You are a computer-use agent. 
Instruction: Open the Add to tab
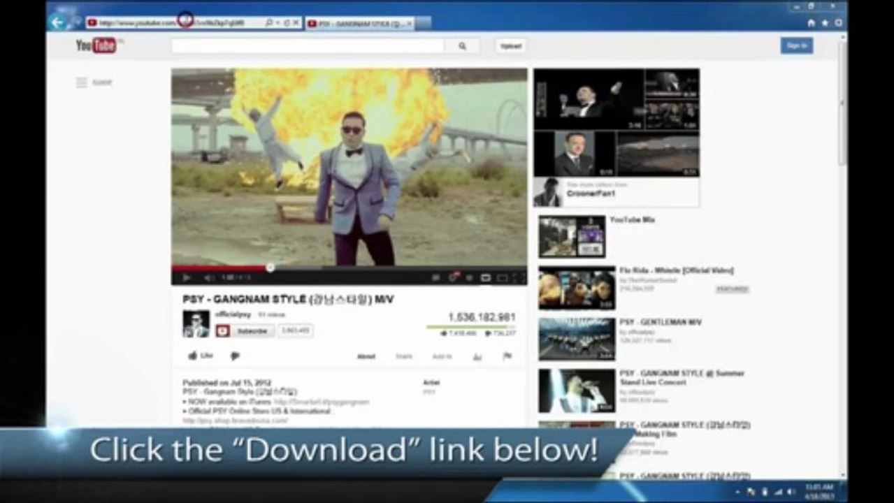point(442,357)
